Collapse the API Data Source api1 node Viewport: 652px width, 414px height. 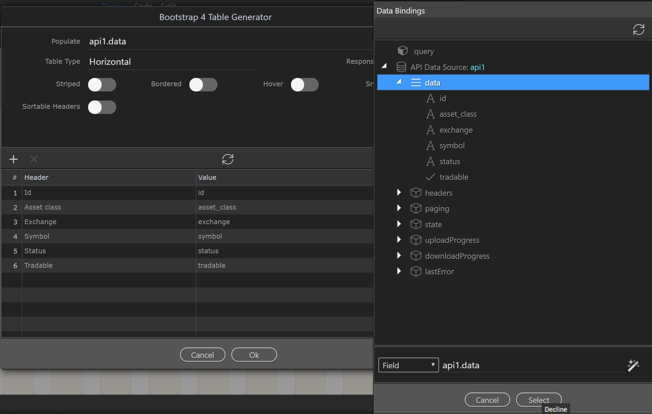pos(384,66)
